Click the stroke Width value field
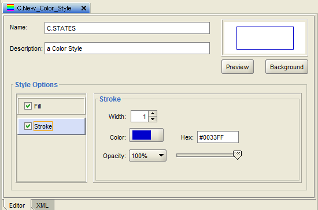Screen dimensions: 318x210 139,117
